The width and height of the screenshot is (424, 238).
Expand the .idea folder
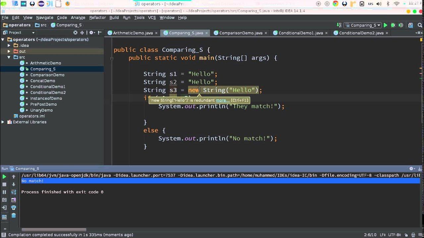[9, 45]
